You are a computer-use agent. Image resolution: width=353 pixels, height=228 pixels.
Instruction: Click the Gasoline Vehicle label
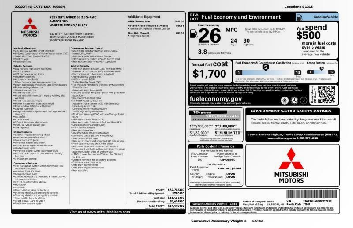[325, 17]
